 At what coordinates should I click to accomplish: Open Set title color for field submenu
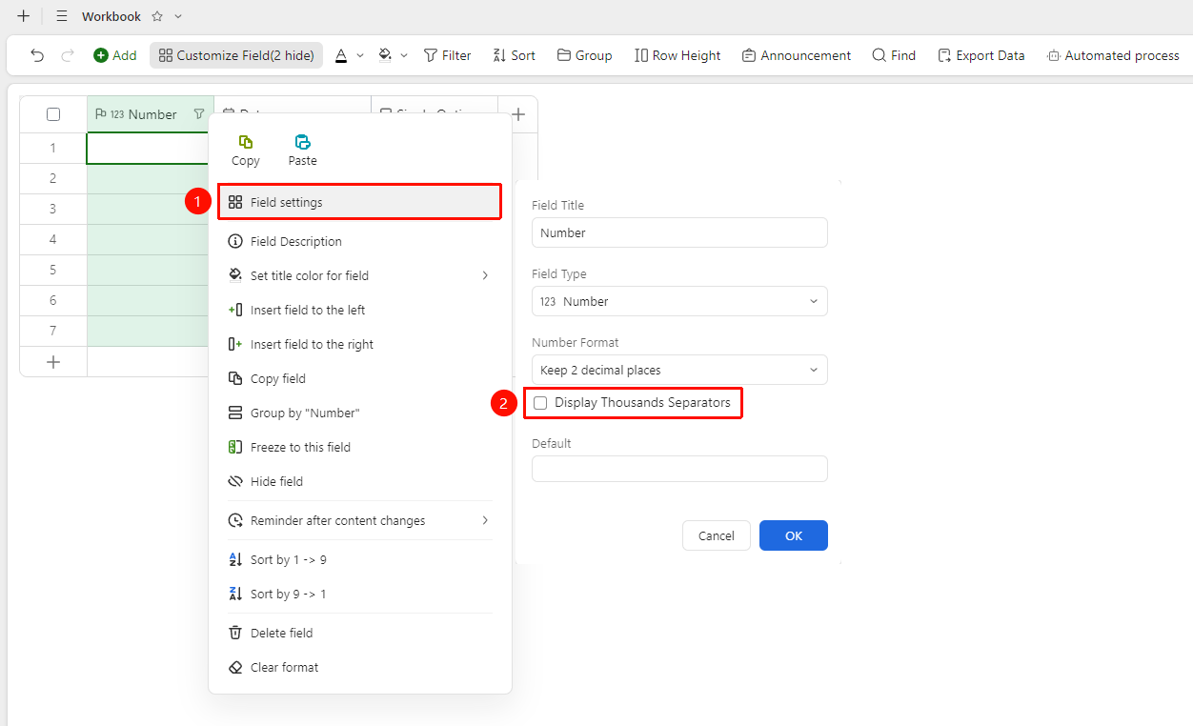click(360, 275)
